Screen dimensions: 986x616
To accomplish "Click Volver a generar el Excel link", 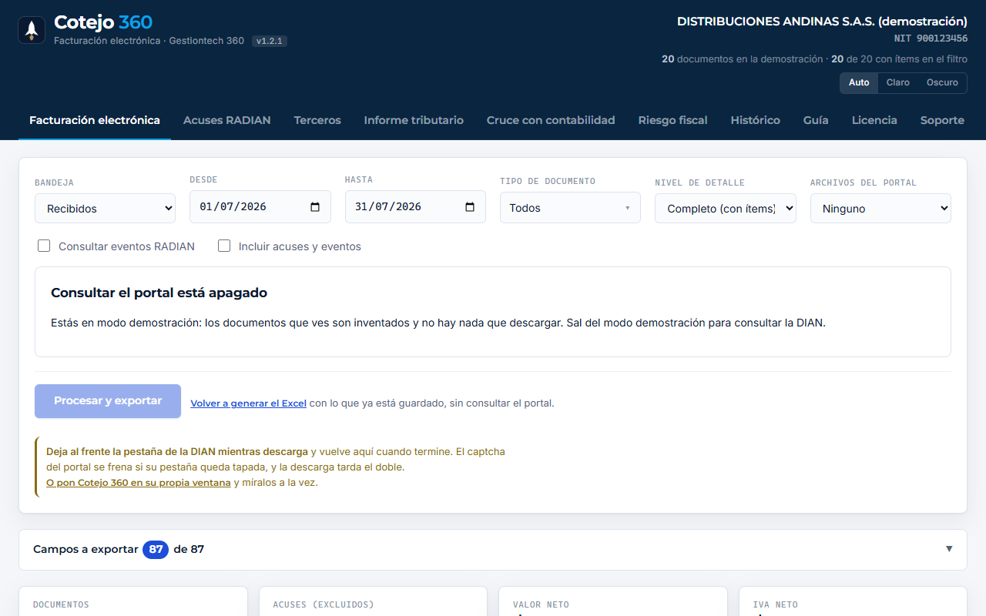I will (249, 403).
